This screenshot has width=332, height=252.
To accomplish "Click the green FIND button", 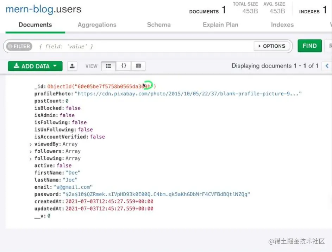I will pos(309,46).
